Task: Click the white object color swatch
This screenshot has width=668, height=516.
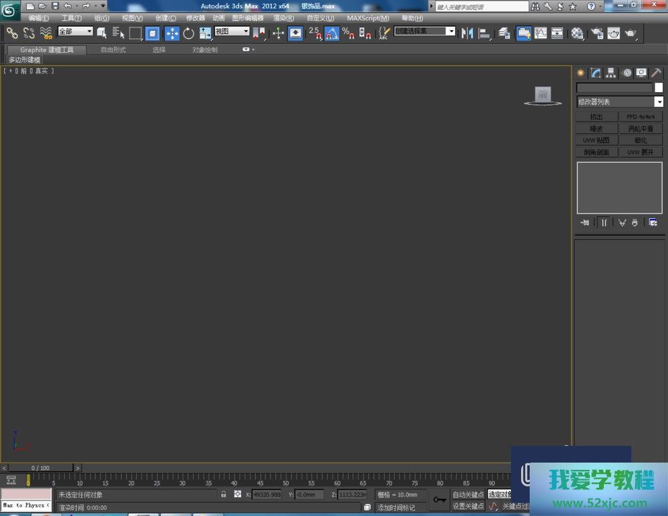Action: coord(659,87)
